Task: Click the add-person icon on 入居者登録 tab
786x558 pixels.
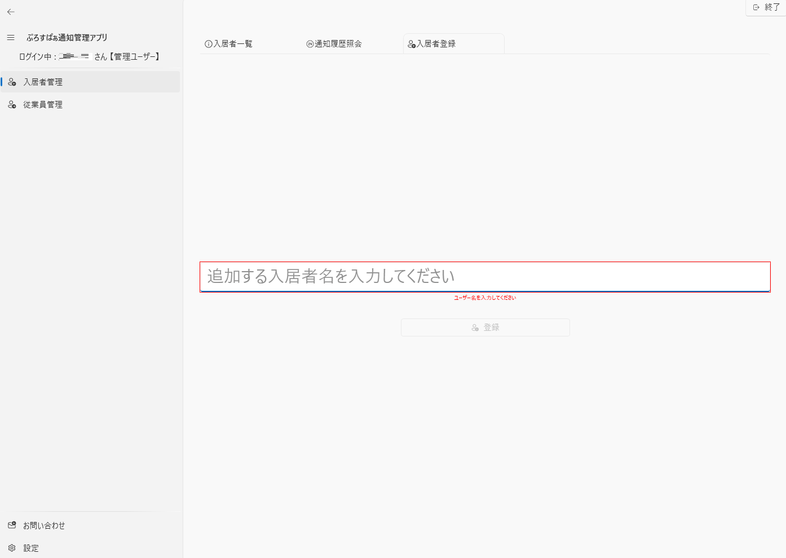Action: (412, 45)
